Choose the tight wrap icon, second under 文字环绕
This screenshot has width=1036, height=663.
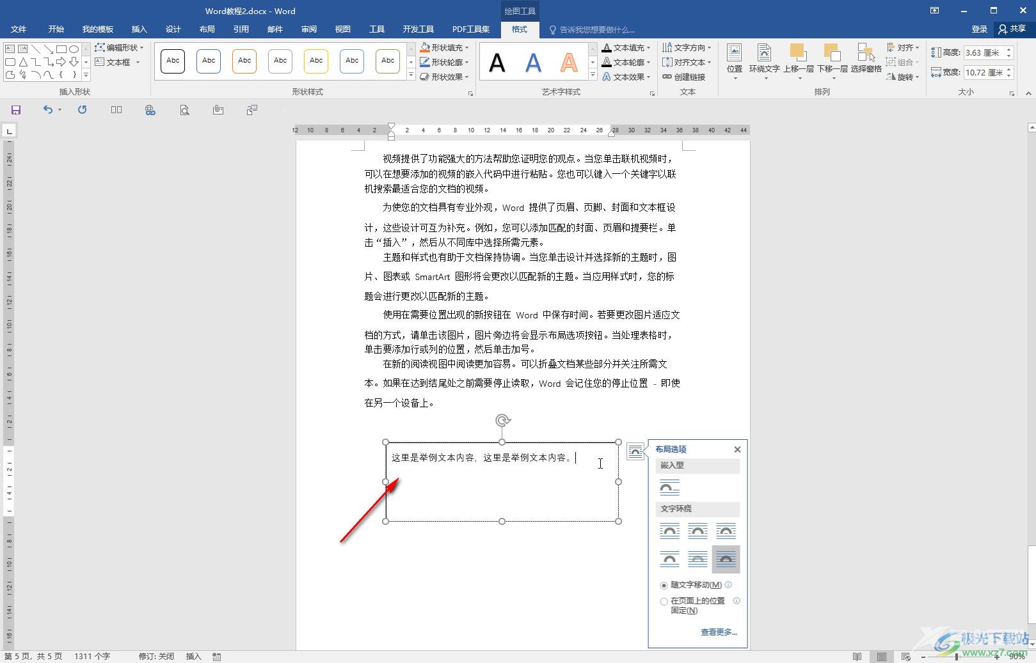click(697, 531)
